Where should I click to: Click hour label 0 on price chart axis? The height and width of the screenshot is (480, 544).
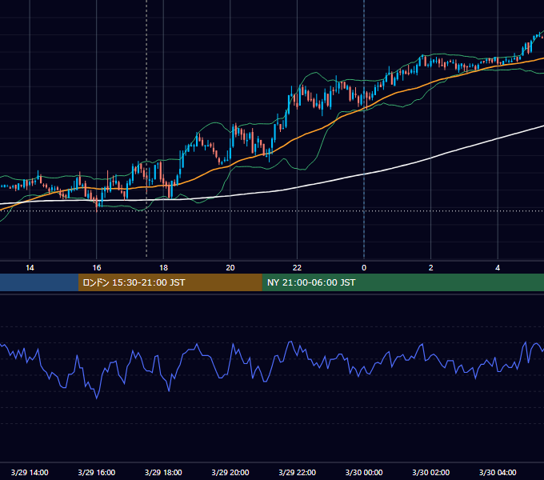[x=364, y=268]
